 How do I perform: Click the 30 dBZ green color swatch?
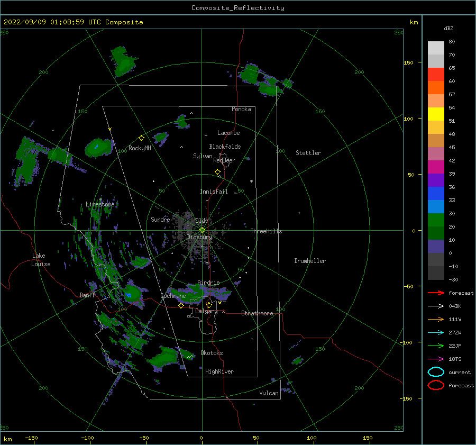[x=436, y=220]
